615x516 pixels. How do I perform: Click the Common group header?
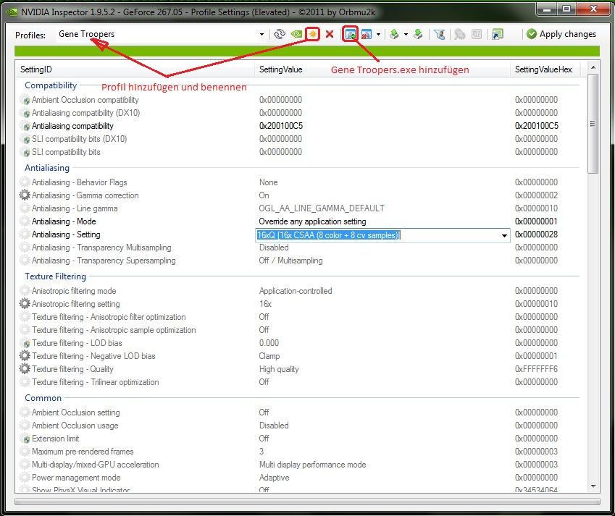tap(43, 398)
